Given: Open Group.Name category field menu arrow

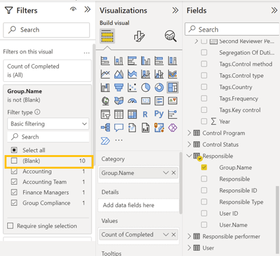Looking at the screenshot, I should pos(166,173).
